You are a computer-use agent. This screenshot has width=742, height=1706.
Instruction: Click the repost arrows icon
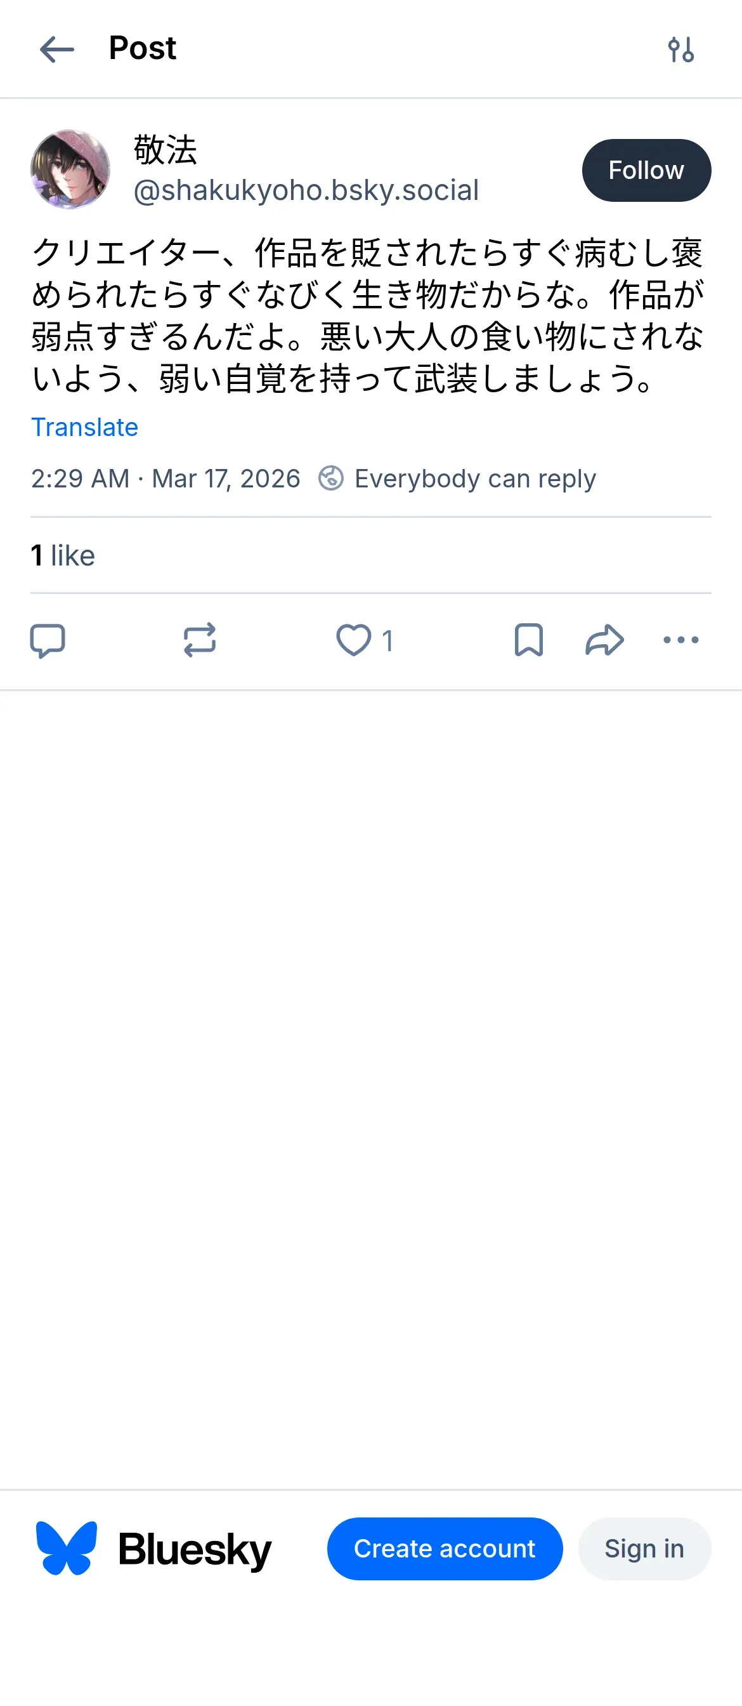click(199, 640)
